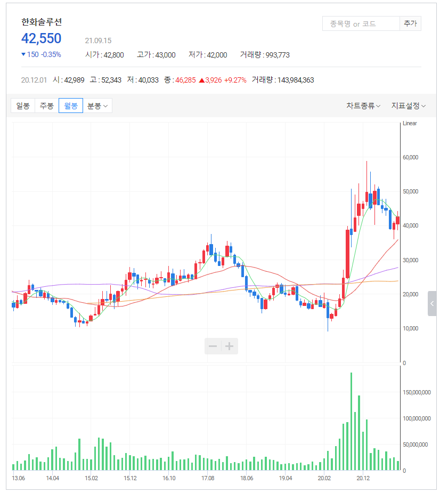The height and width of the screenshot is (493, 440).
Task: Select the 주봉 weekly chart tab
Action: click(x=47, y=106)
